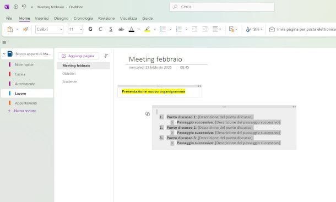Click the Punto discusso 2 line
Image resolution: width=336 pixels, height=202 pixels.
click(x=210, y=128)
